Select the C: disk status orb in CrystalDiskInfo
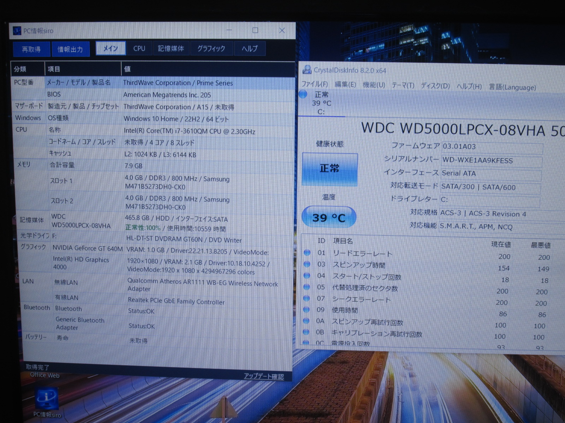 pos(303,94)
